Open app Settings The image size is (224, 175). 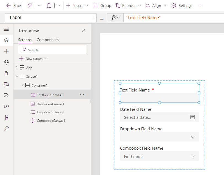tap(182, 6)
